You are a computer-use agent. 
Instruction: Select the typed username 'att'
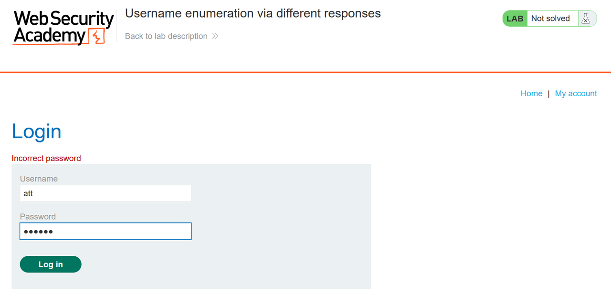click(x=28, y=193)
